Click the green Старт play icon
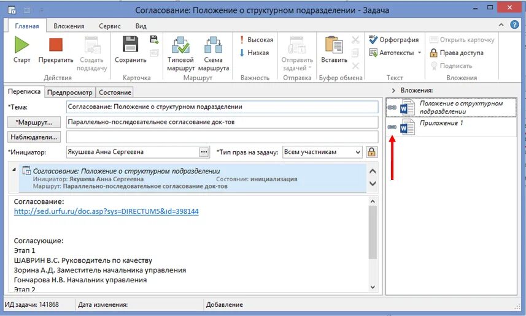Viewport: 526px width, 316px height. point(22,45)
